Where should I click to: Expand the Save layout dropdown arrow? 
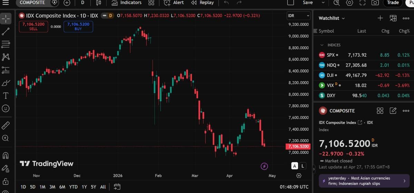pyautogui.click(x=323, y=2)
